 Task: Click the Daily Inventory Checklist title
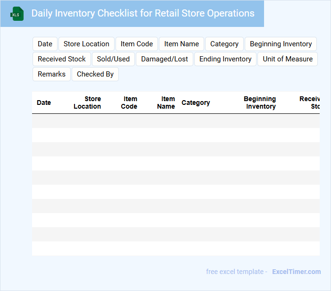pos(143,13)
